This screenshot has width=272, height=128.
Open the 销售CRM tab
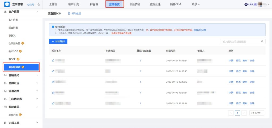[175, 4]
